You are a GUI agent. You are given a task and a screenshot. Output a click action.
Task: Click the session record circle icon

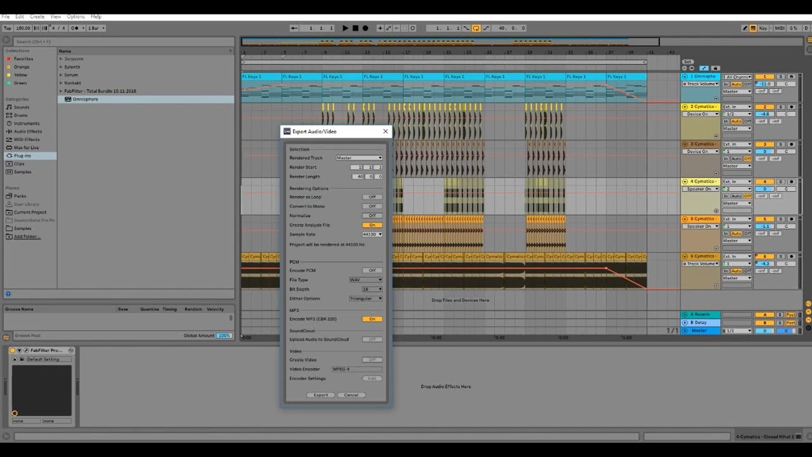412,28
